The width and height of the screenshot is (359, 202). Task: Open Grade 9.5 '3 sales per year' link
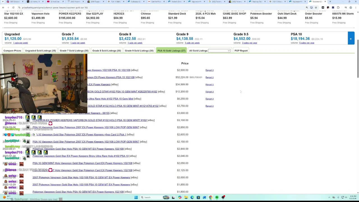250,43
